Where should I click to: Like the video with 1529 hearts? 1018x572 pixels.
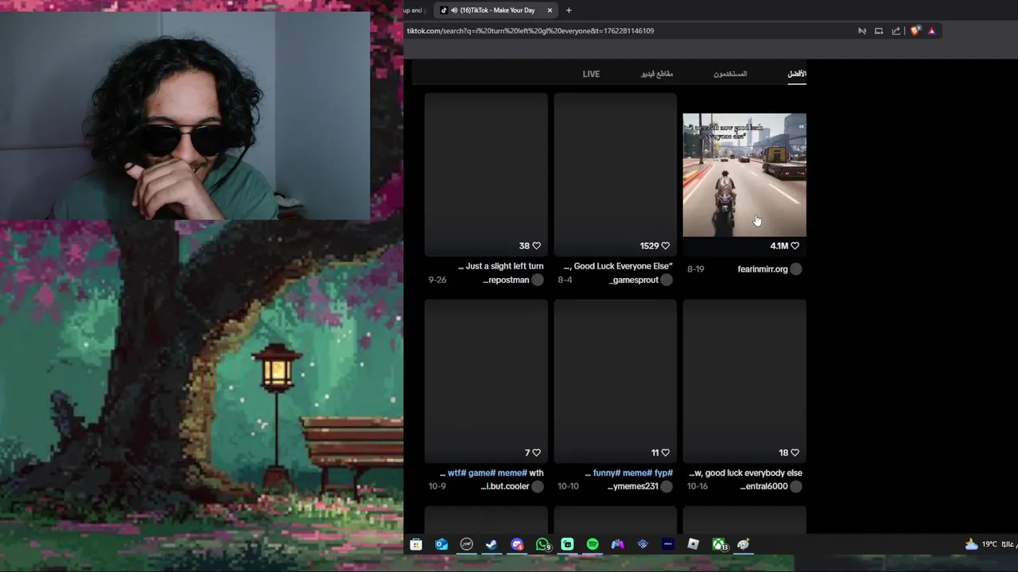[666, 246]
